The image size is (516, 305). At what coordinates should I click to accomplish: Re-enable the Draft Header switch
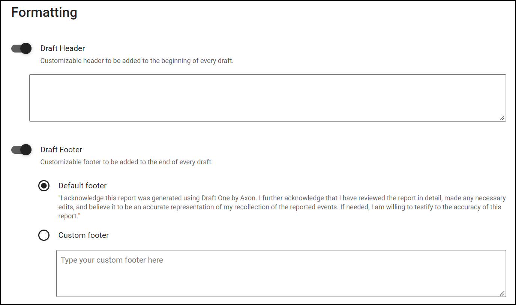click(21, 48)
